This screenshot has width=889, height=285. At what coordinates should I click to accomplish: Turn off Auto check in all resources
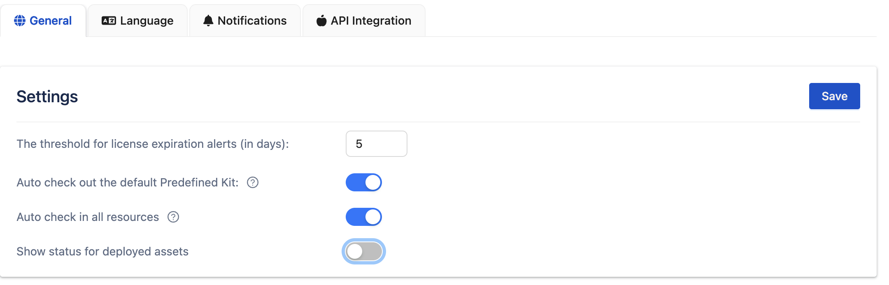(364, 217)
